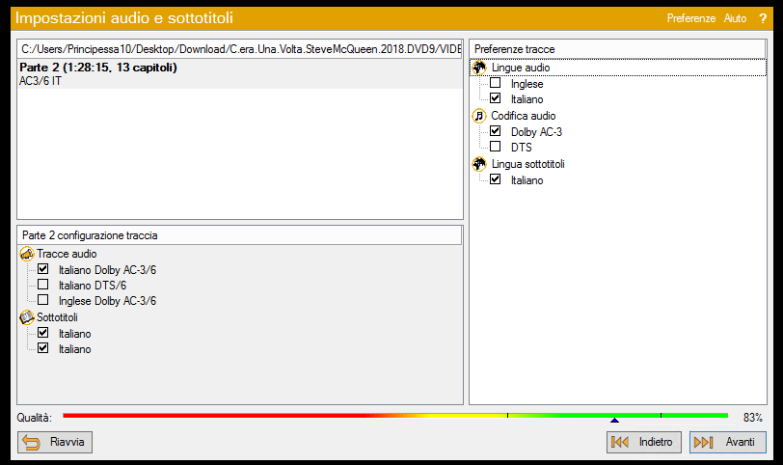Open the Aiuto menu
The height and width of the screenshot is (465, 783).
pos(735,18)
